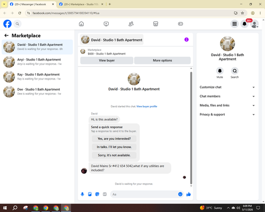This screenshot has height=212, width=265.
Task: Open Ray's Studio 1 Bath Apartment conversation
Action: (37, 77)
